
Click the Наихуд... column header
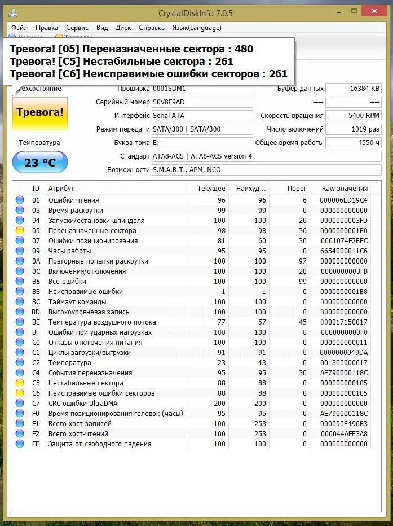(x=249, y=188)
